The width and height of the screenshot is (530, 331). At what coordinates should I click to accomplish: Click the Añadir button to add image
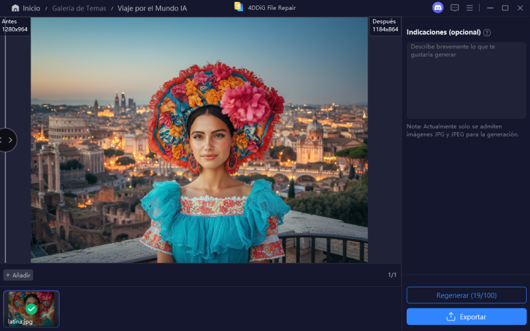click(19, 275)
